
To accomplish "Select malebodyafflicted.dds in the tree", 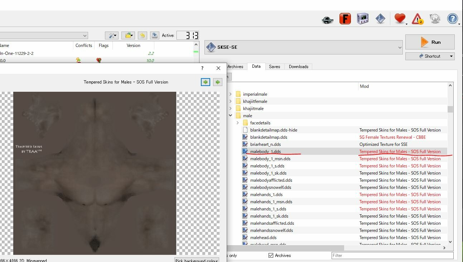I will [x=271, y=180].
